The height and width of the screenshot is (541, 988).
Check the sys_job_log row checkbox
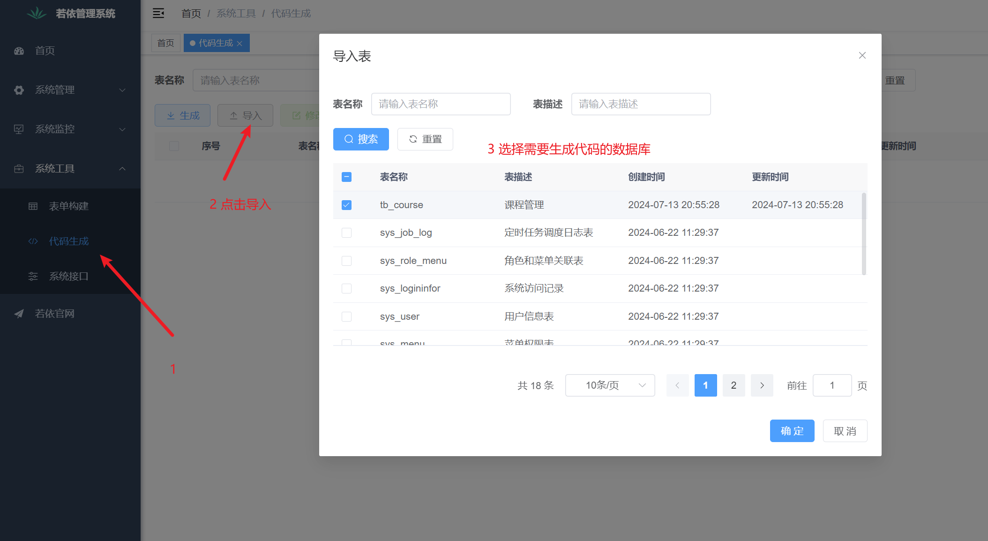coord(346,233)
